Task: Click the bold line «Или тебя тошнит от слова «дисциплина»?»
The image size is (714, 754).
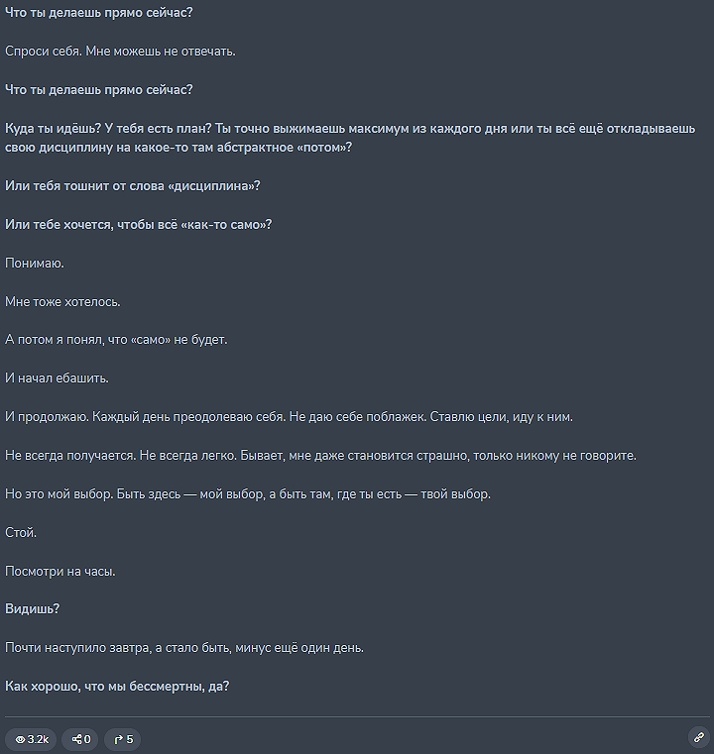Action: coord(132,185)
